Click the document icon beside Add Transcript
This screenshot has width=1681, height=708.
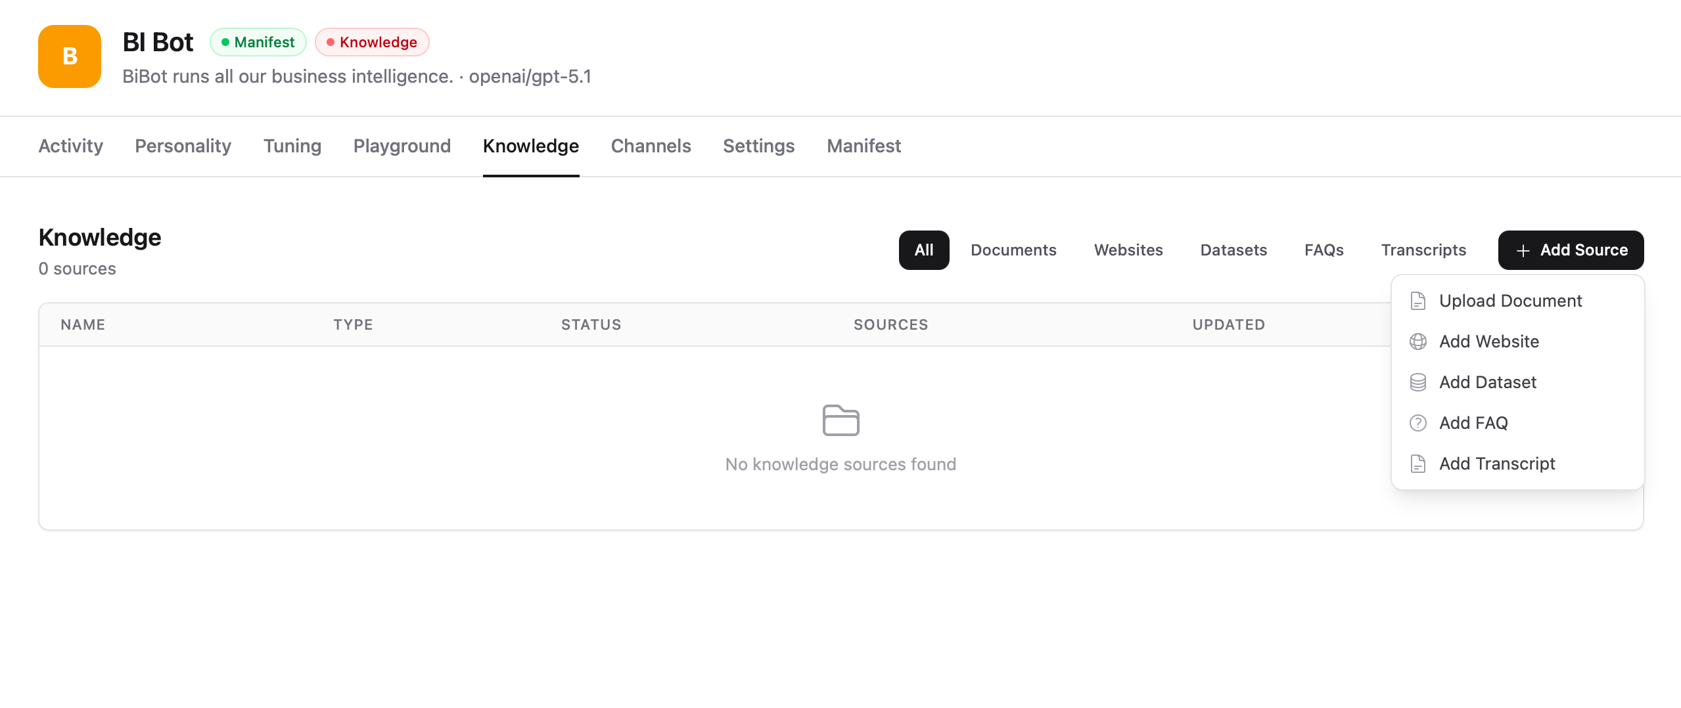pyautogui.click(x=1418, y=463)
